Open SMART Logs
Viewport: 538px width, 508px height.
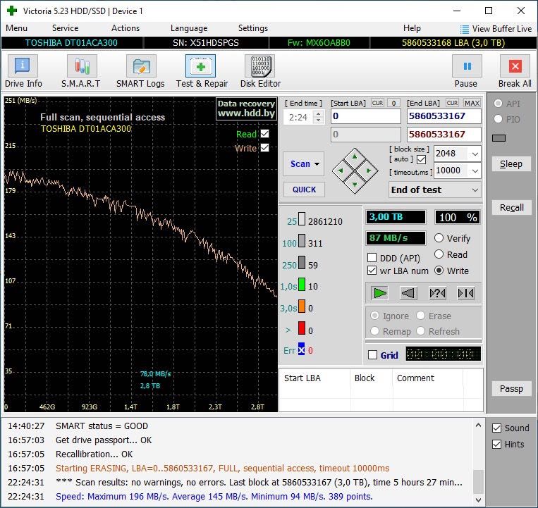click(140, 71)
